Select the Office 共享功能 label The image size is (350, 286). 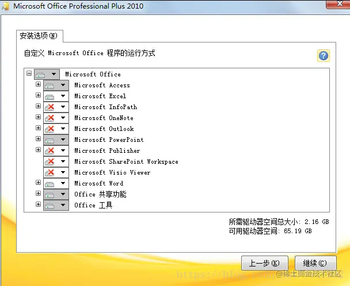(100, 194)
